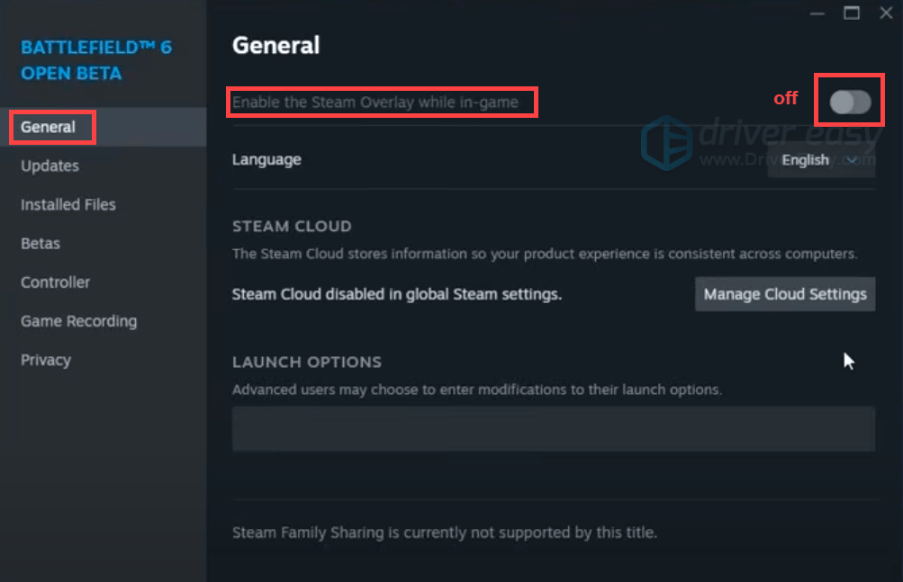Expand the chevron next to English
Image resolution: width=903 pixels, height=582 pixels.
(x=850, y=159)
